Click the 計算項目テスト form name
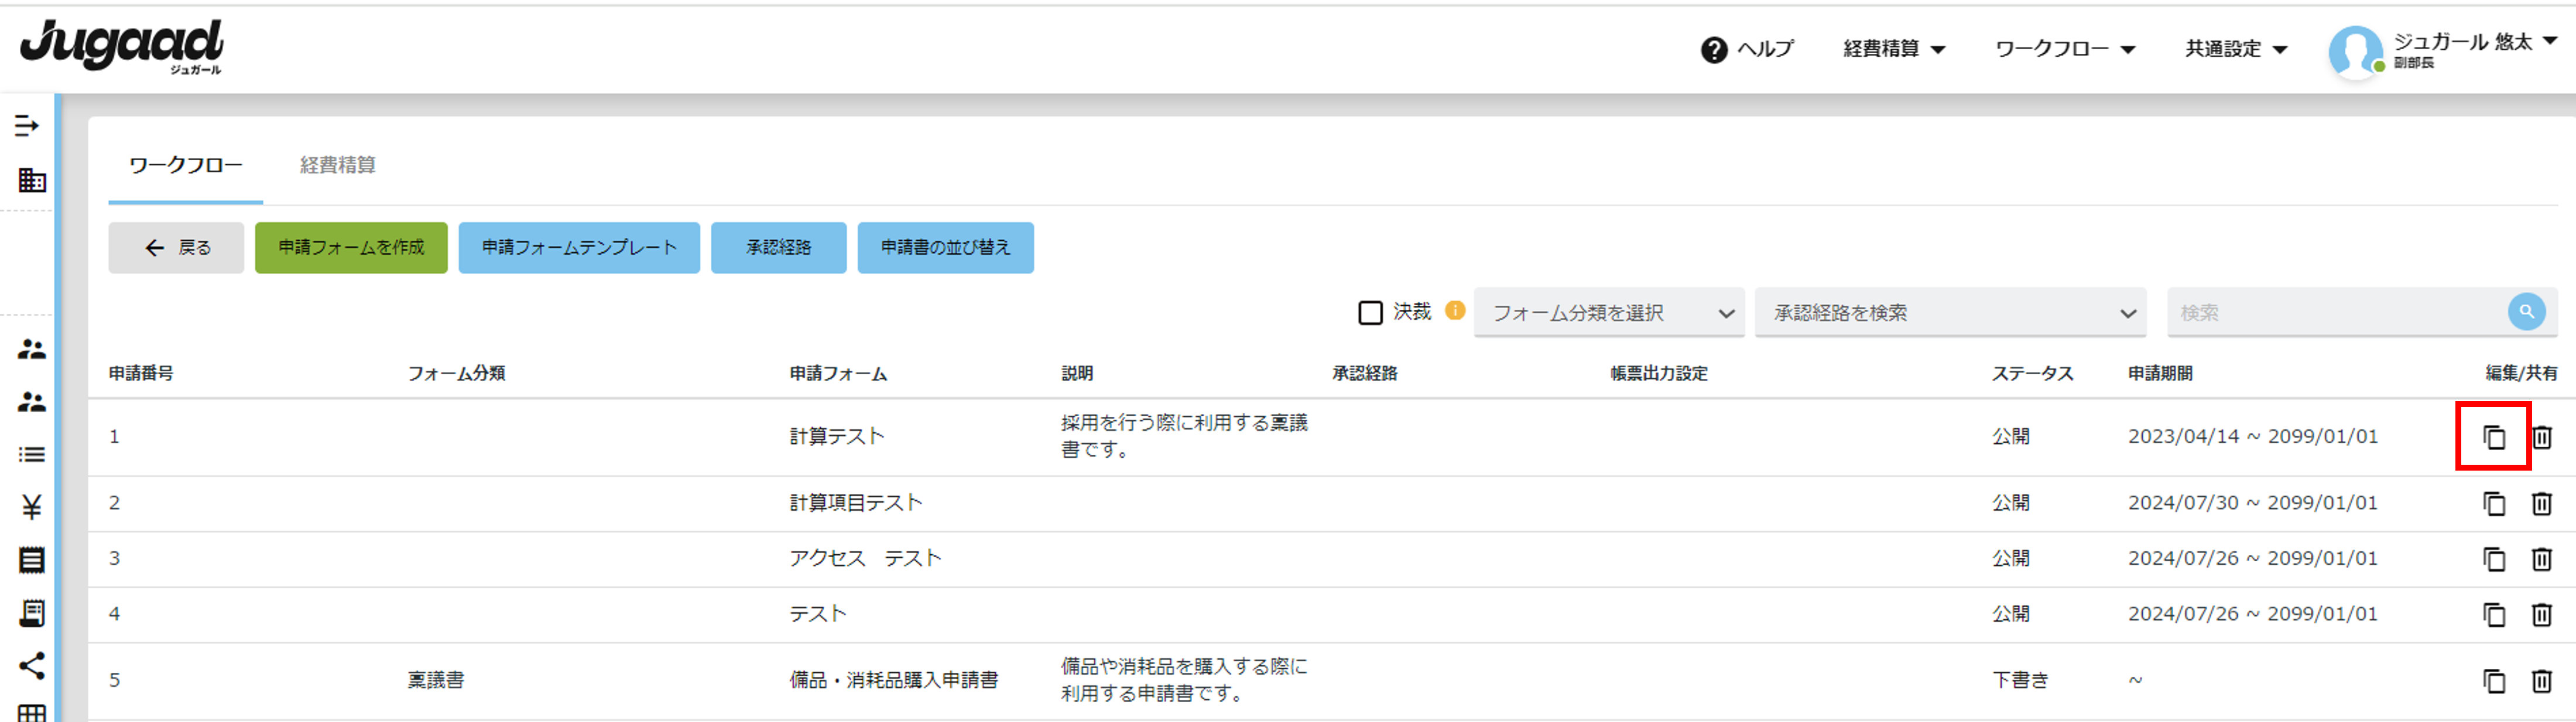Viewport: 2576px width, 722px height. coord(856,503)
